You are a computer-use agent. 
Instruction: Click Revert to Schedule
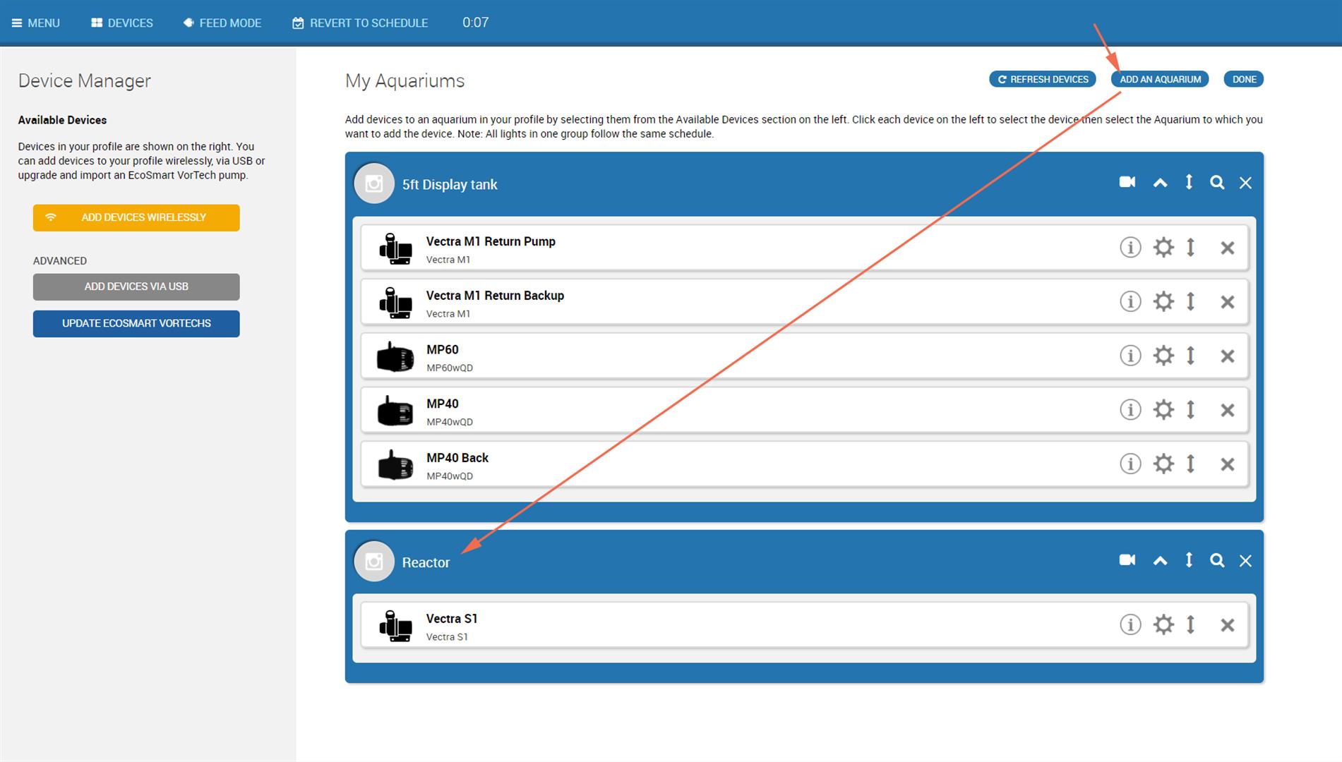(360, 23)
